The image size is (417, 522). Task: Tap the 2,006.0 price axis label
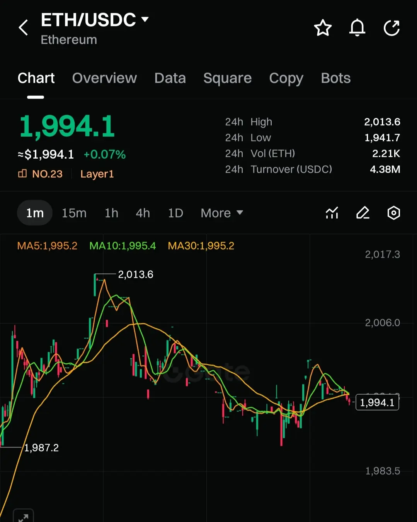pos(382,323)
